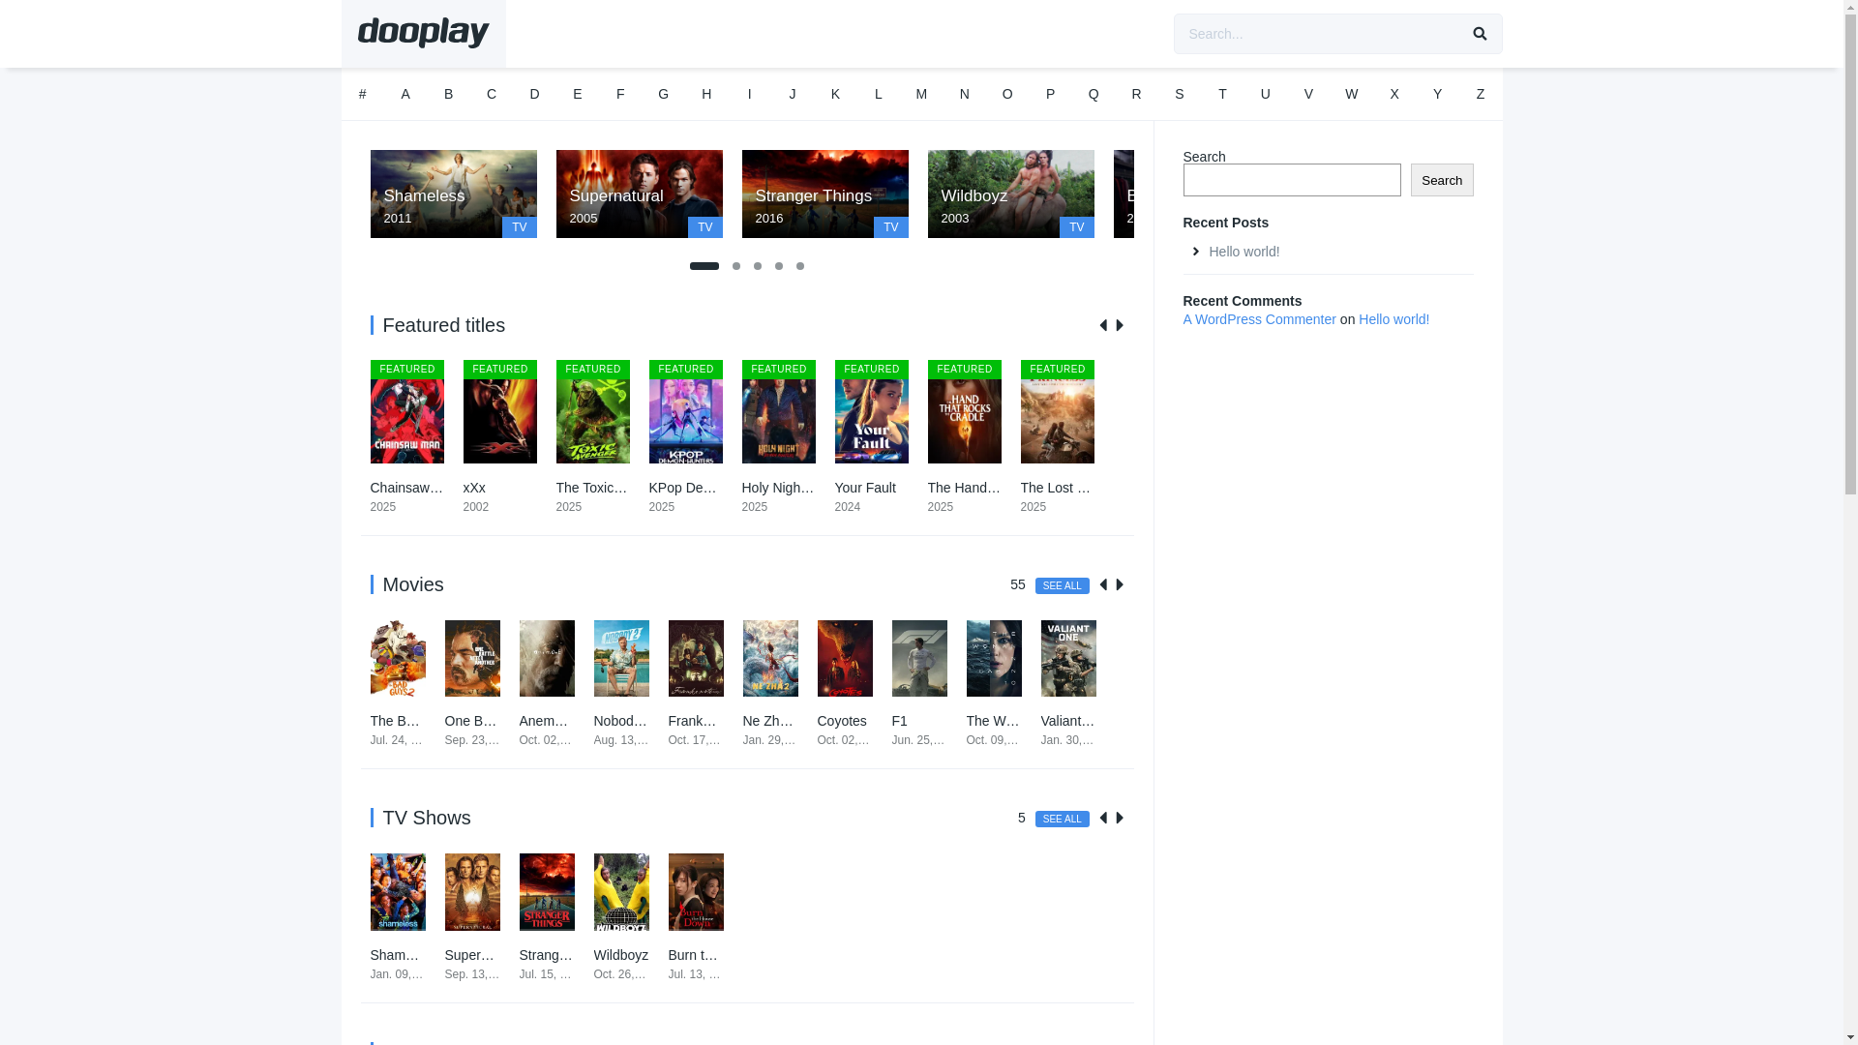Click the Your Fault title text
This screenshot has width=1858, height=1045.
coord(865,488)
